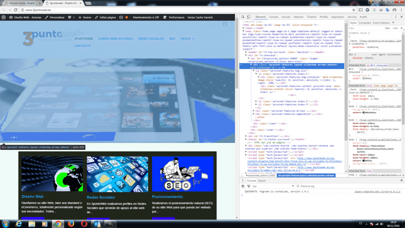Open Opera browser from the taskbar
Screen dimensions: 405x228
point(84,224)
